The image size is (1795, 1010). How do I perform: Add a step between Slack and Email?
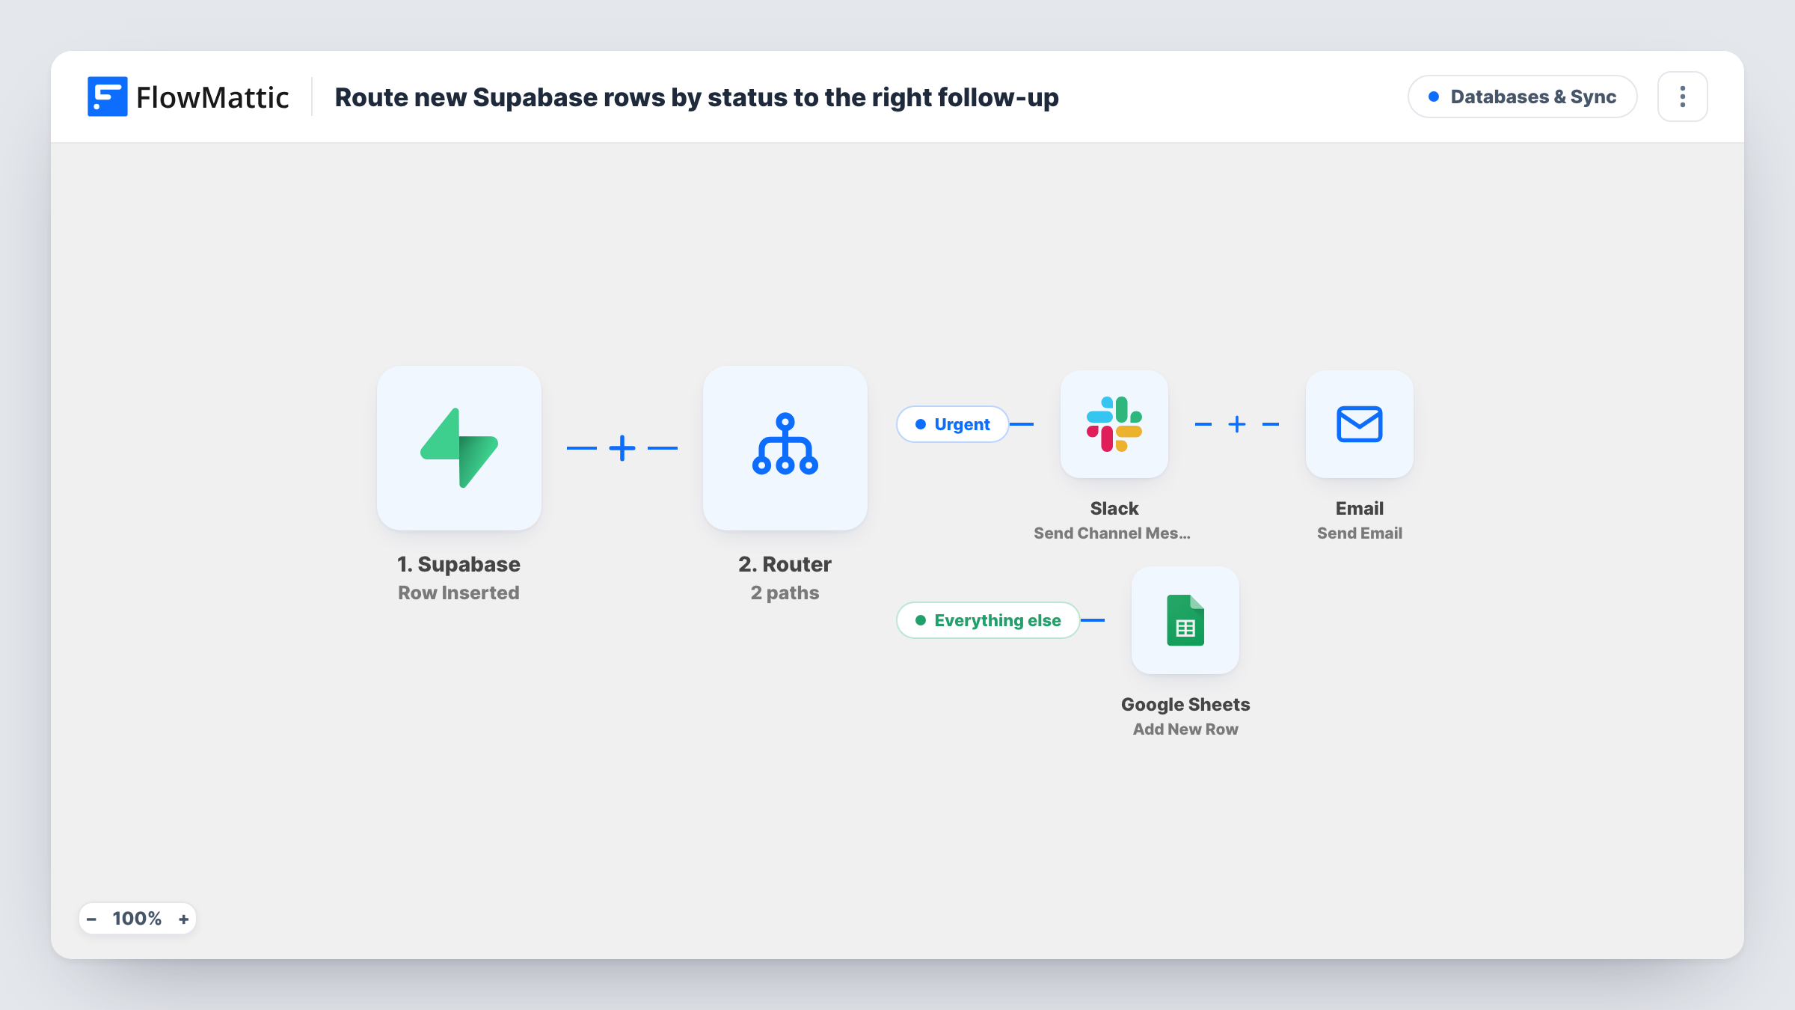click(x=1237, y=424)
